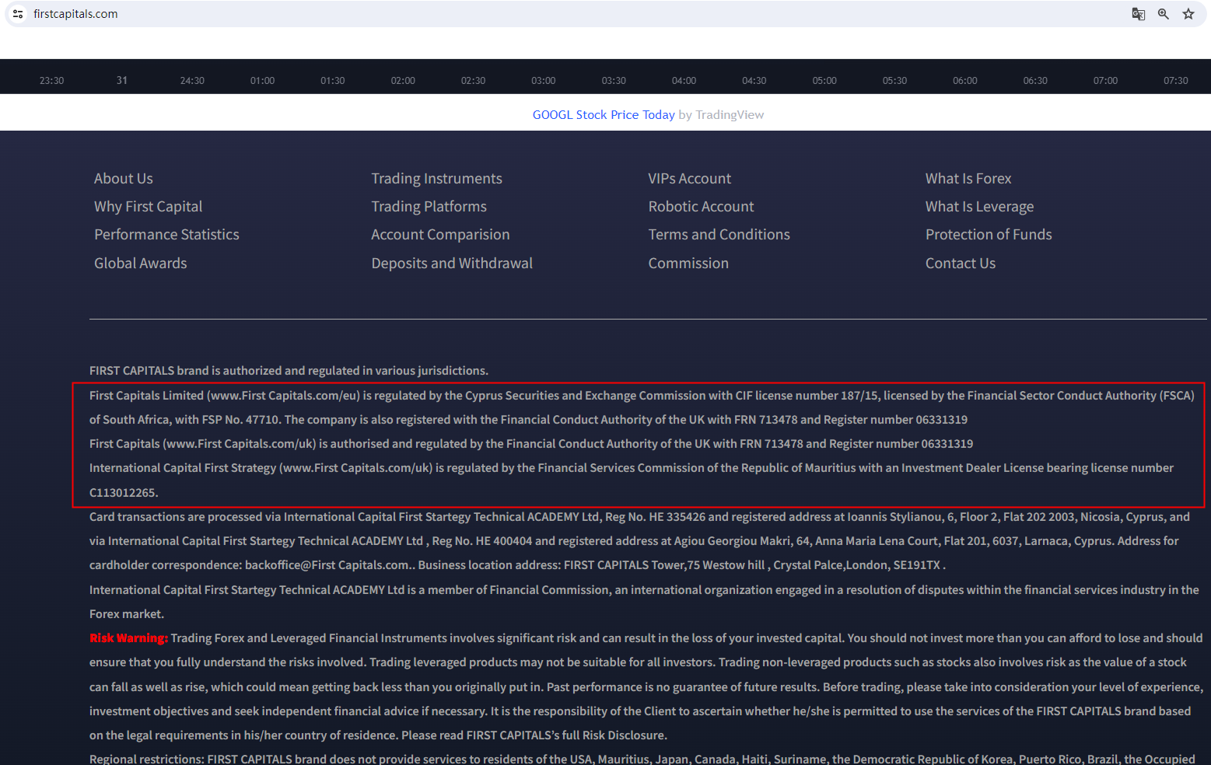Click the license number C113012265 text
This screenshot has height=765, width=1211.
click(124, 493)
